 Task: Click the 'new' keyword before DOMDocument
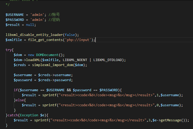tap(31, 55)
